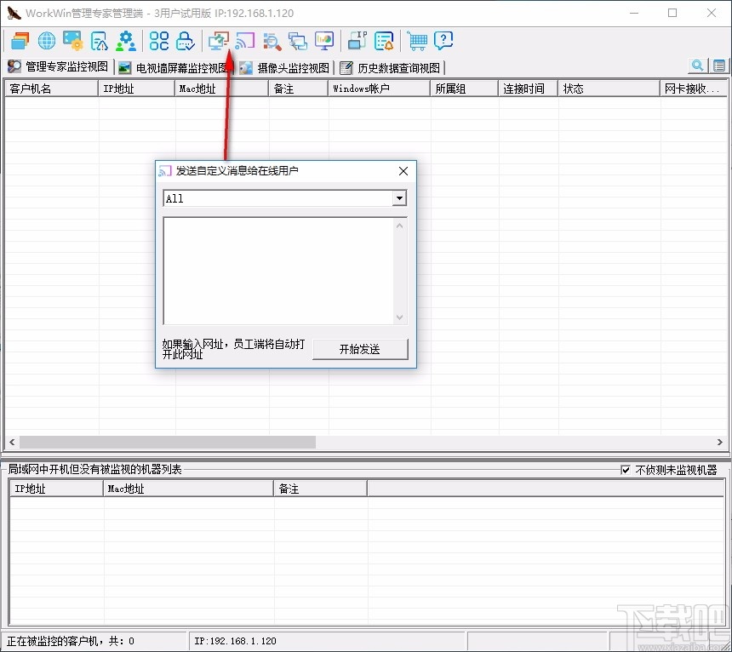Click the monitor statistics chart icon

pyautogui.click(x=324, y=40)
